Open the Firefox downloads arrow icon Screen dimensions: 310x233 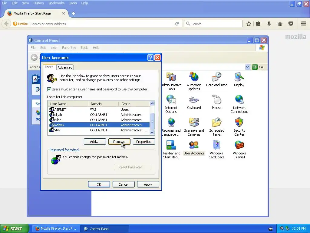[x=269, y=24]
